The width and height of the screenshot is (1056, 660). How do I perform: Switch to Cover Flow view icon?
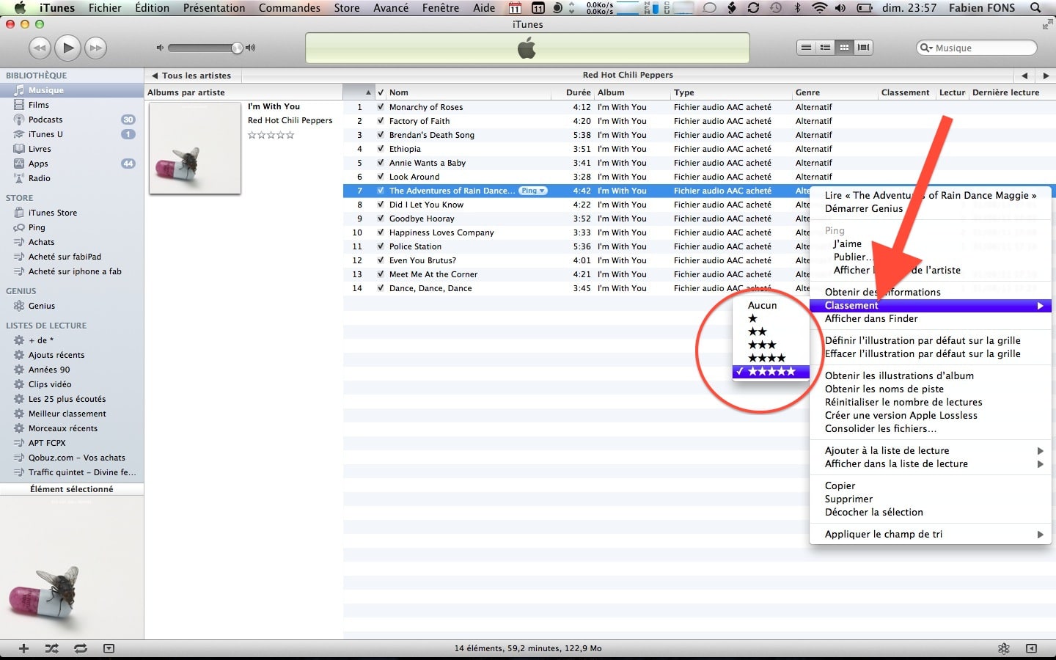coord(863,48)
